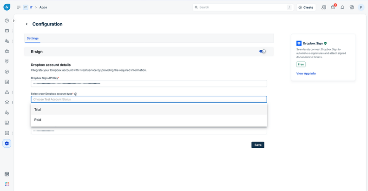This screenshot has height=191, width=368.
Task: Click the green verified badge icon
Action: pyautogui.click(x=325, y=43)
